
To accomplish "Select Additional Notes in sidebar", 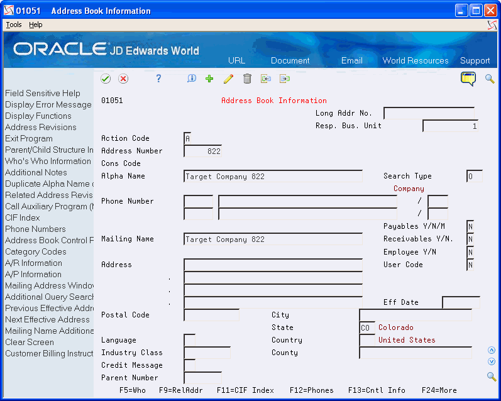I will coord(36,173).
